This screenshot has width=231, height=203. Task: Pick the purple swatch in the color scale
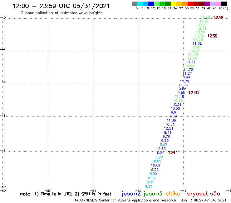tap(207, 4)
